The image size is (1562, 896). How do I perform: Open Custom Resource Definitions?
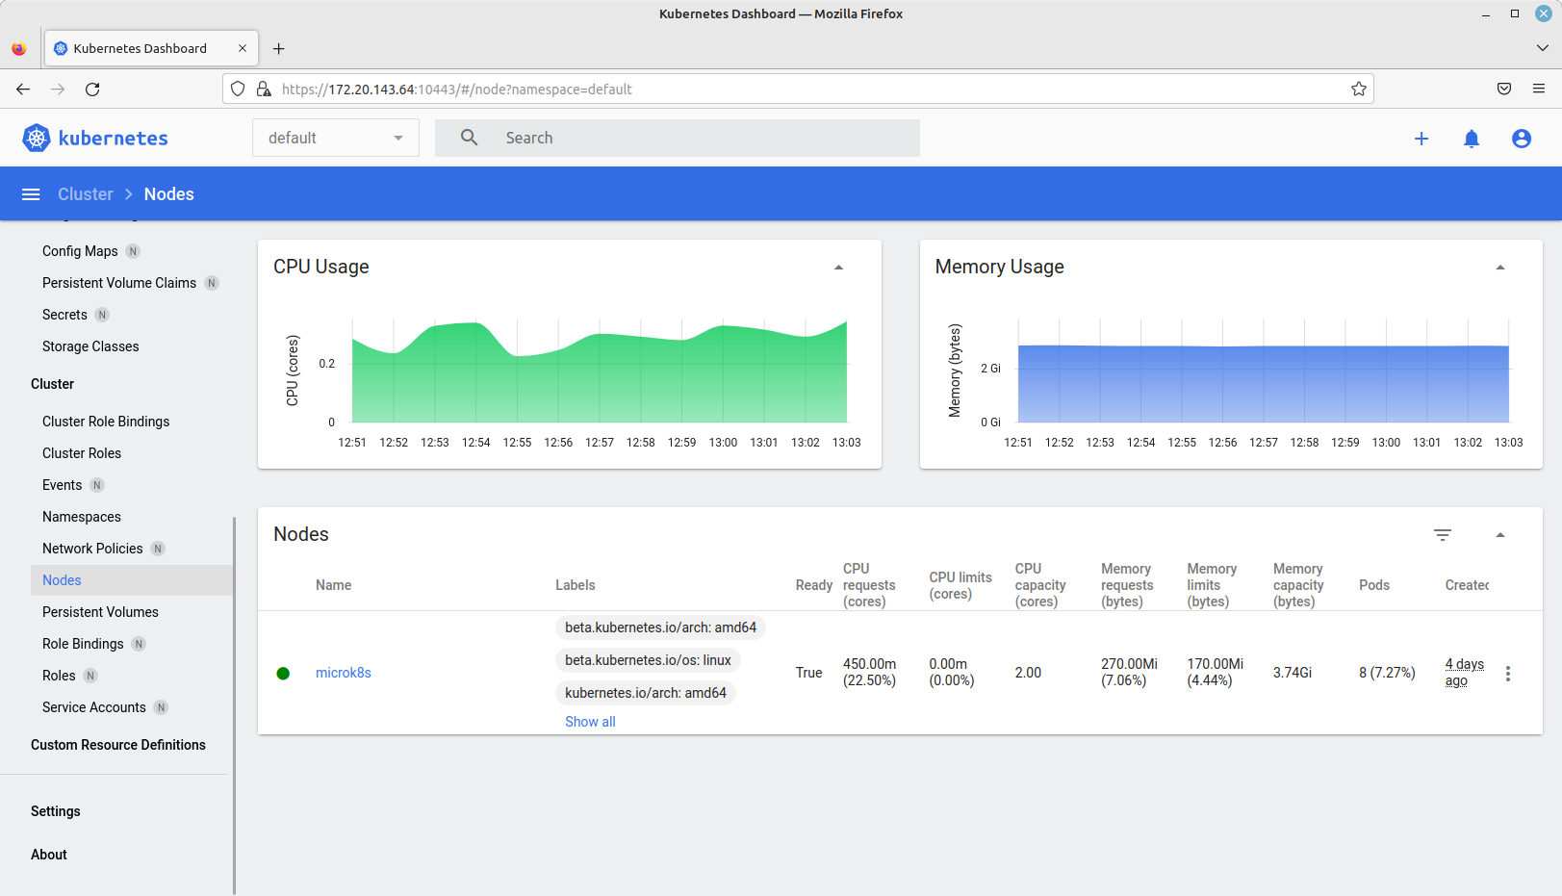118,745
